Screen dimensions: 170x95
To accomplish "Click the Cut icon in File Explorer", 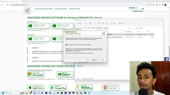I will 86,23.
